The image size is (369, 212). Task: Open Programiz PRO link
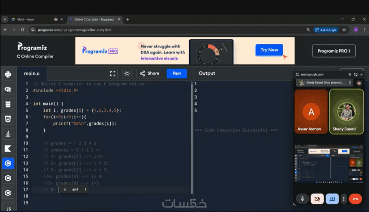pyautogui.click(x=333, y=51)
